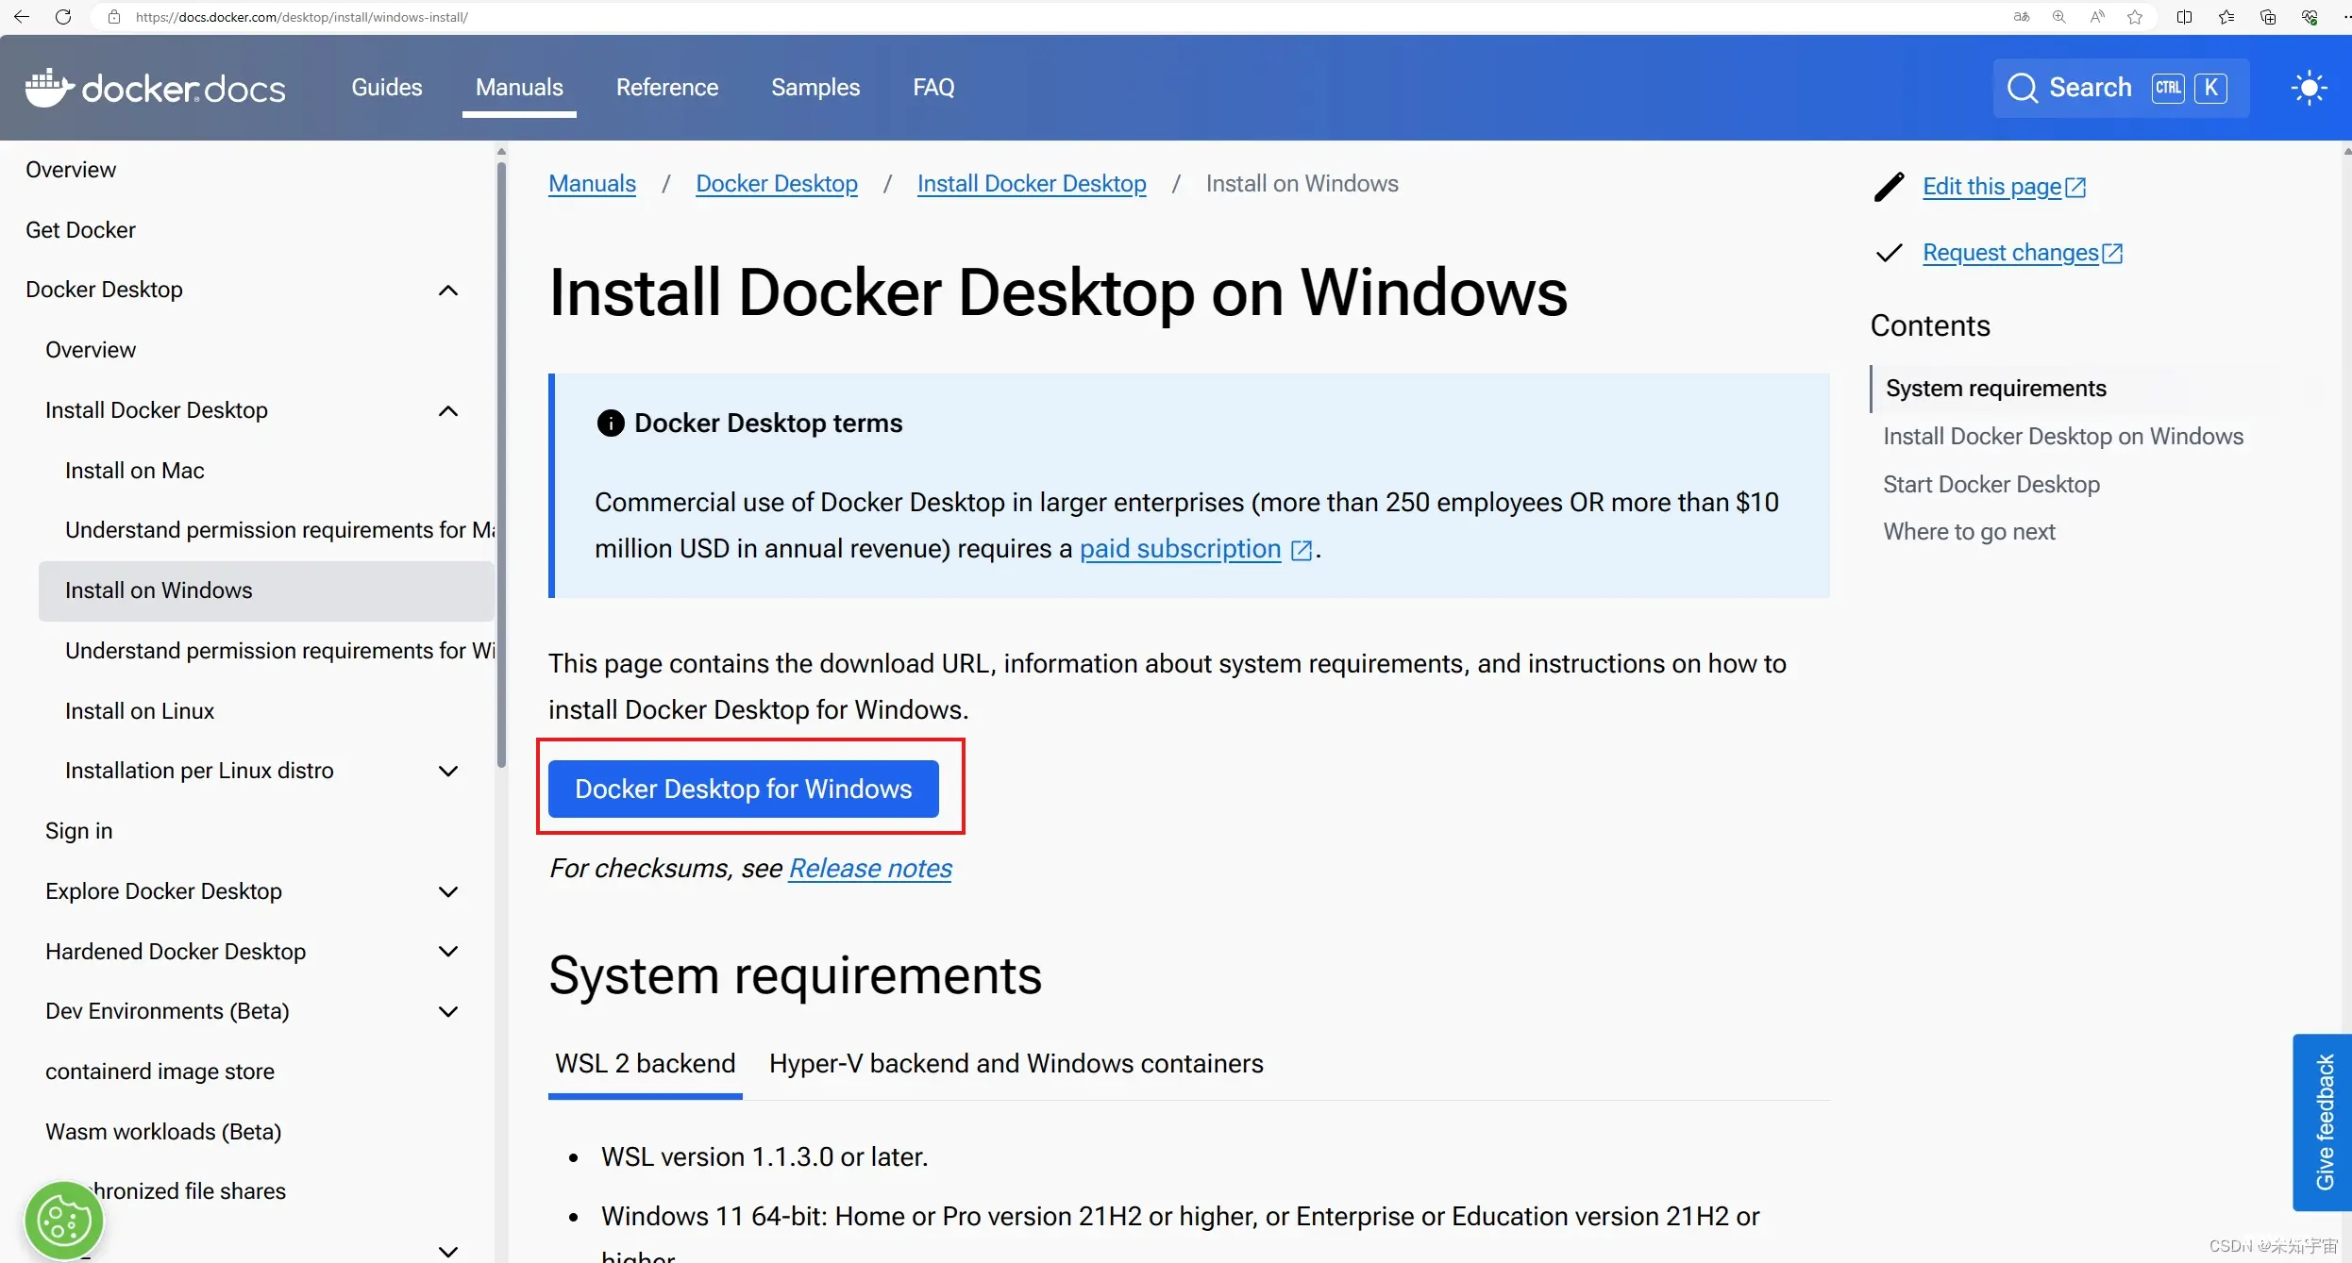Screen dimensions: 2352x1263
Task: Switch to Hyper-V backend and Windows containers tab
Action: point(1016,1064)
